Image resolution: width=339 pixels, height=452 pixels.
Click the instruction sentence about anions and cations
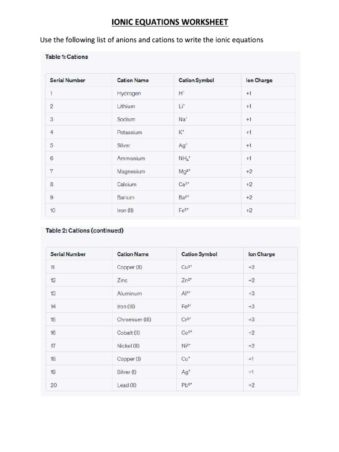point(152,40)
